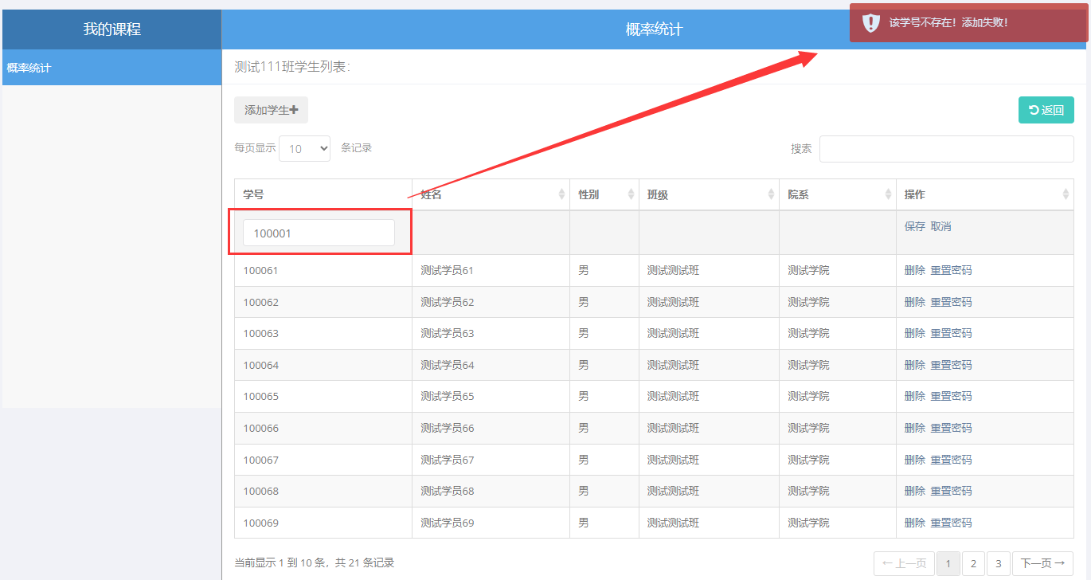Delete student 100067
This screenshot has height=580, width=1091.
[x=915, y=460]
